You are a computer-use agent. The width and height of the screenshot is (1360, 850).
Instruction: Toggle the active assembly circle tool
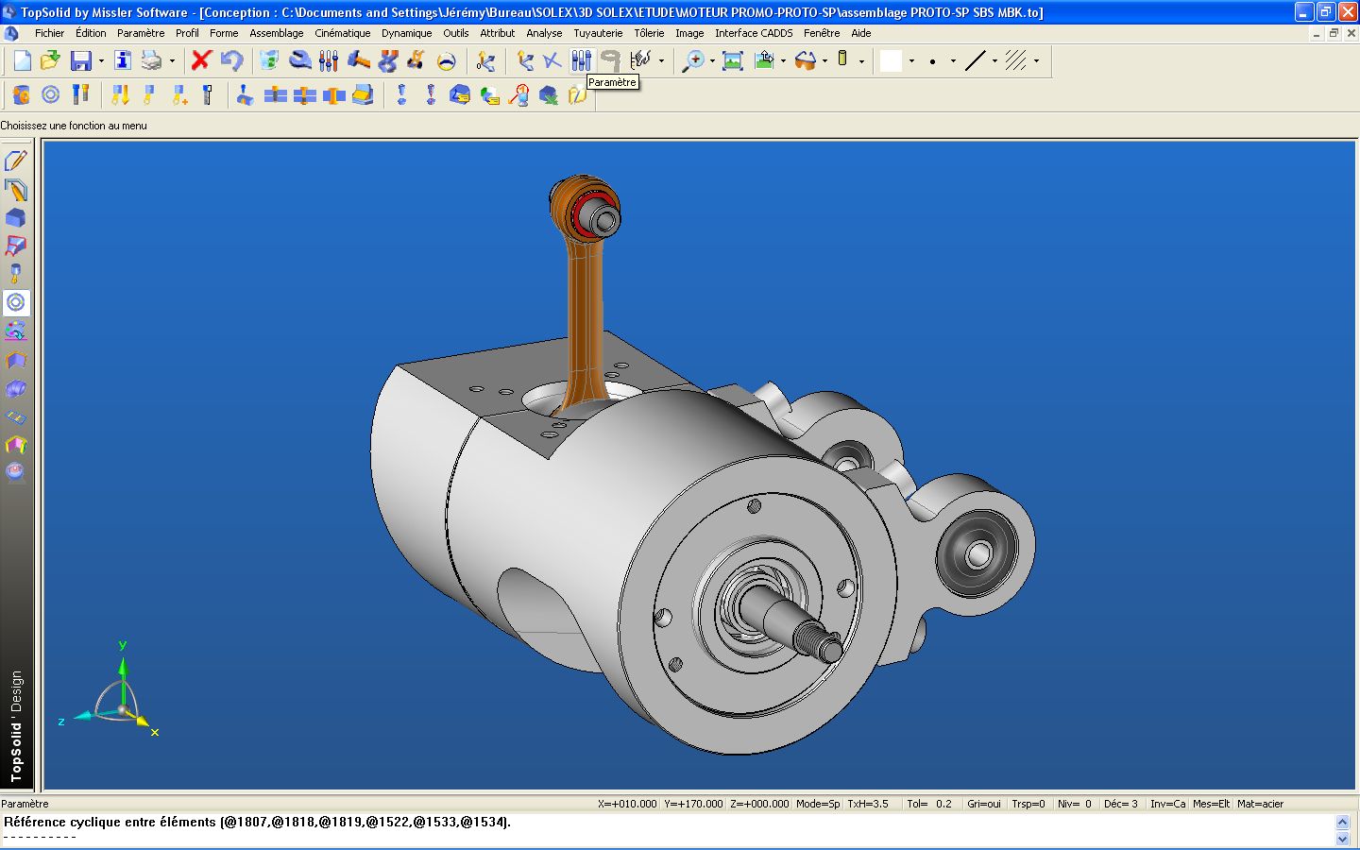pos(16,303)
